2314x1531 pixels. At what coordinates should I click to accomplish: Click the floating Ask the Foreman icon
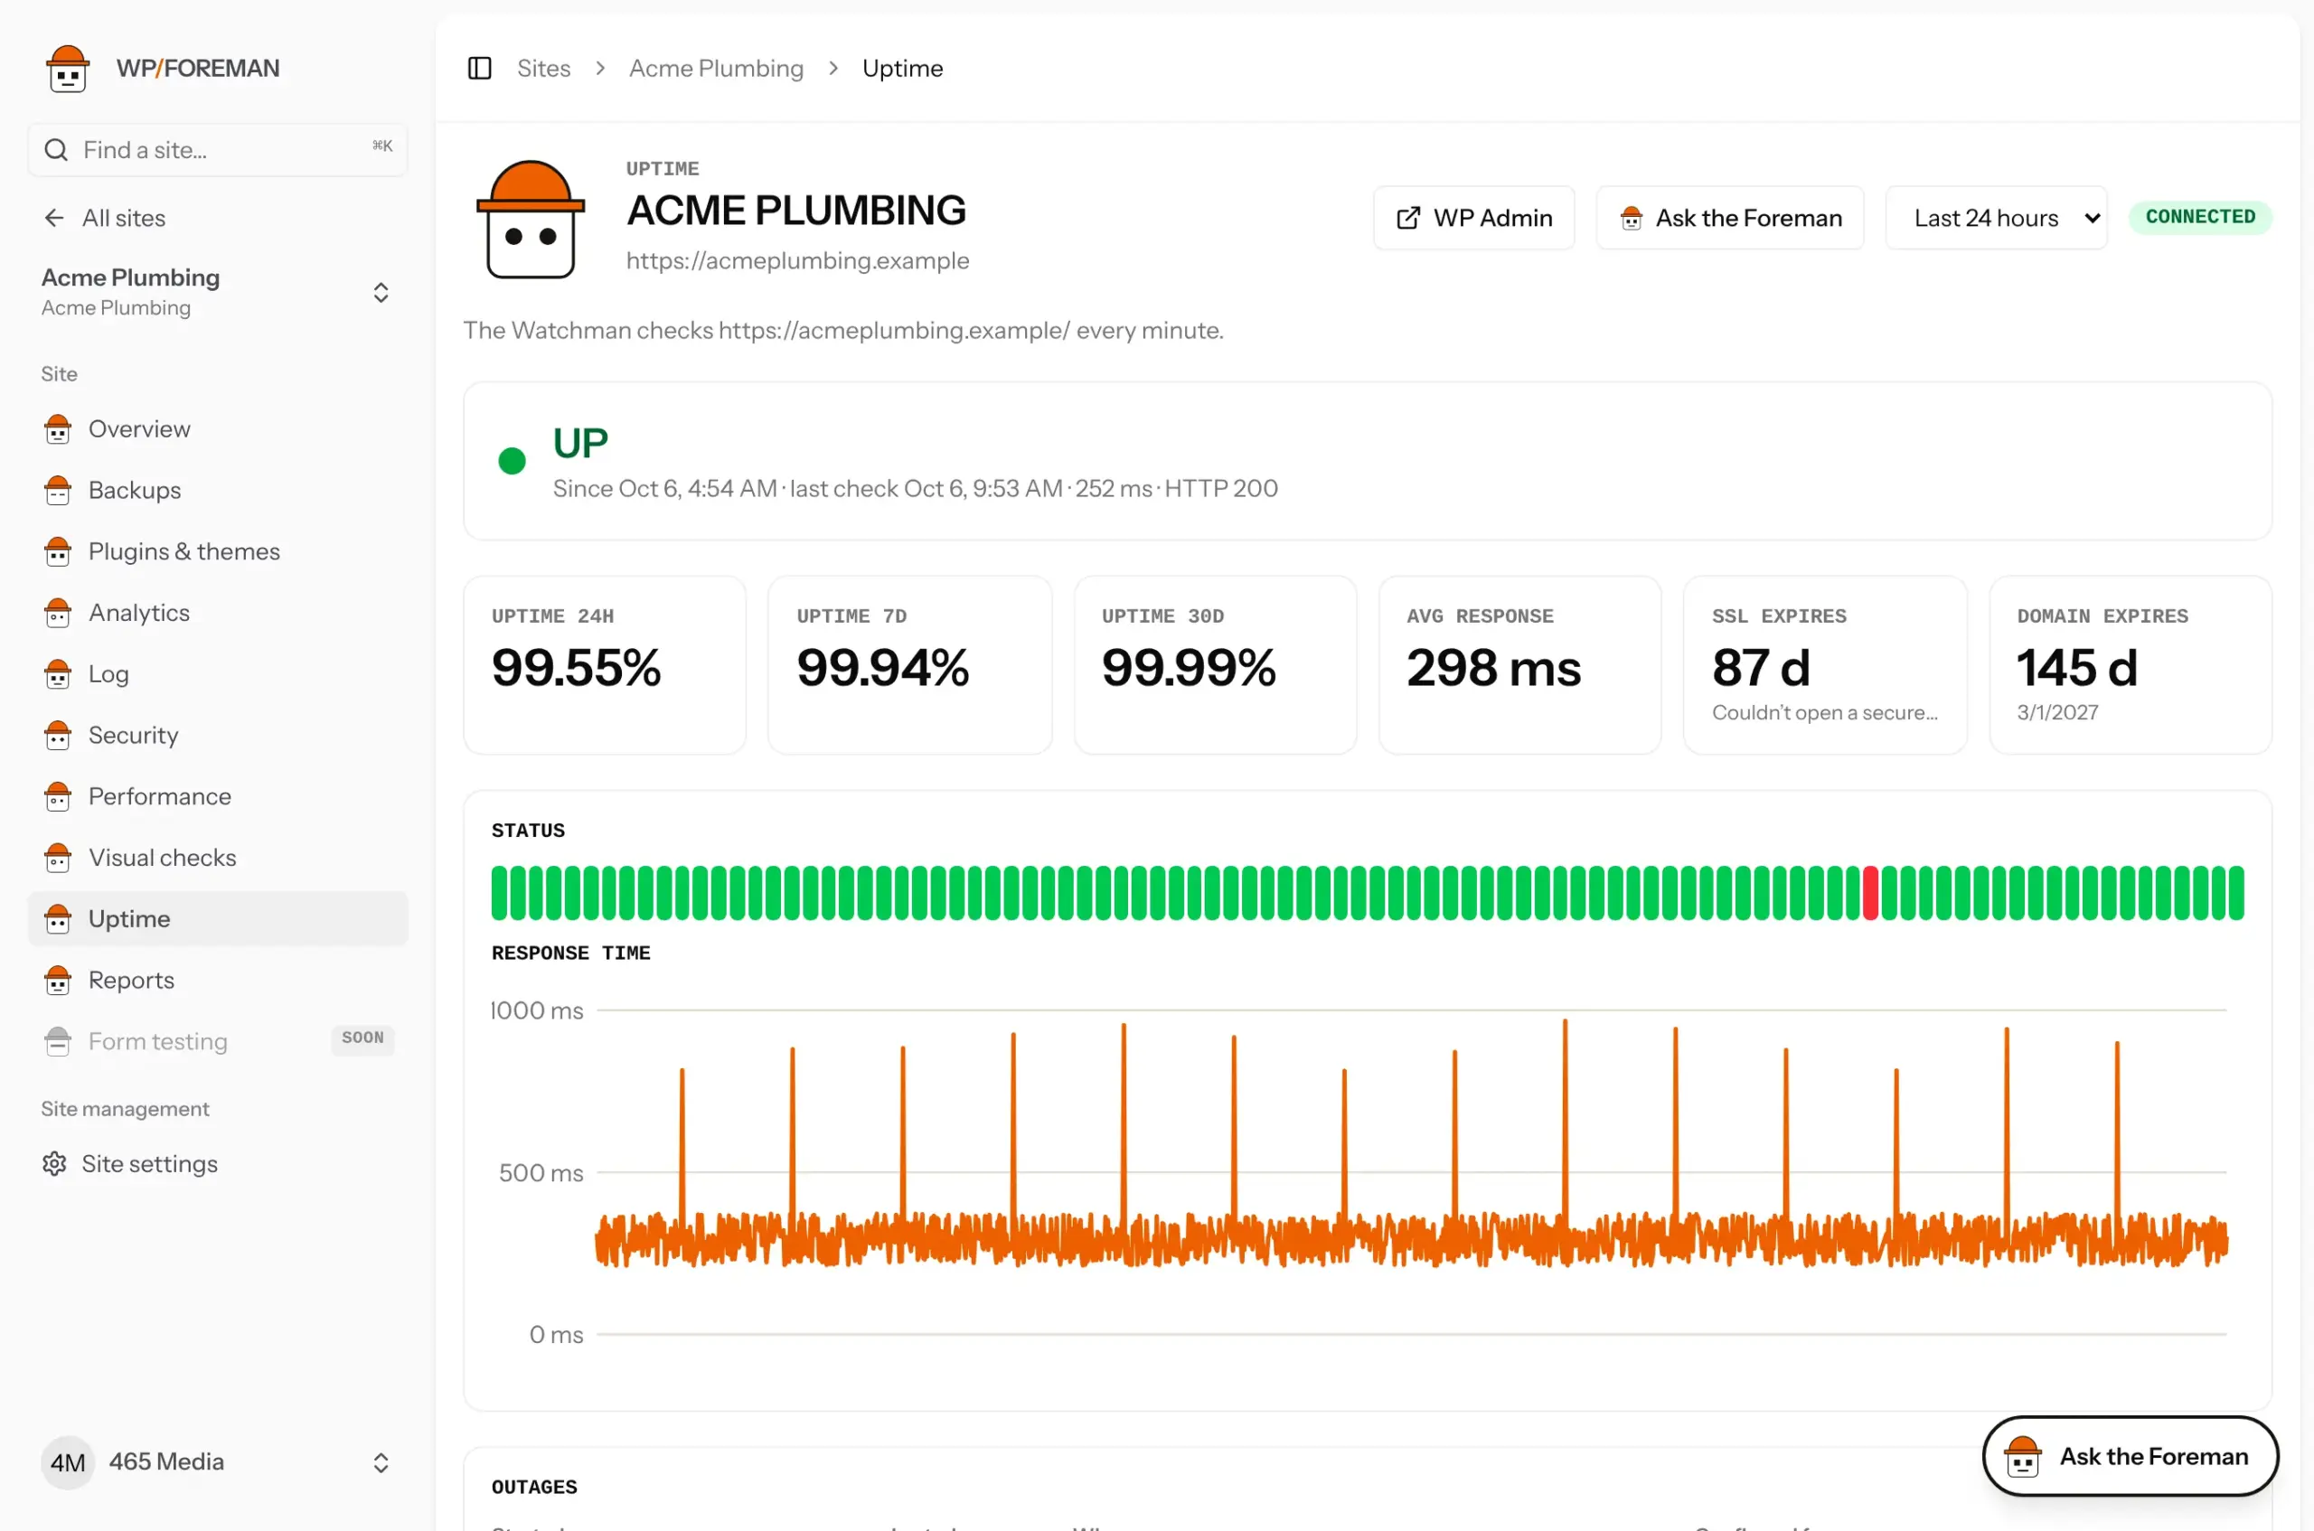(2022, 1456)
